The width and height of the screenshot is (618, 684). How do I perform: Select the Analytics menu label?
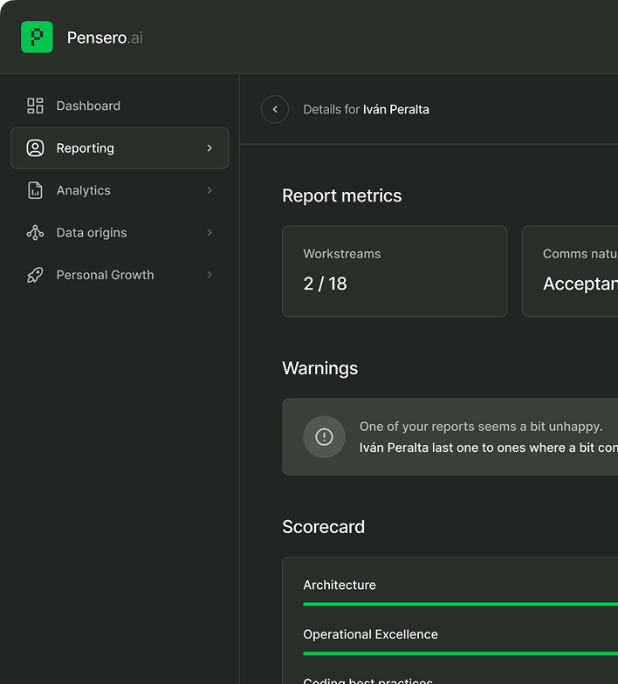(83, 190)
